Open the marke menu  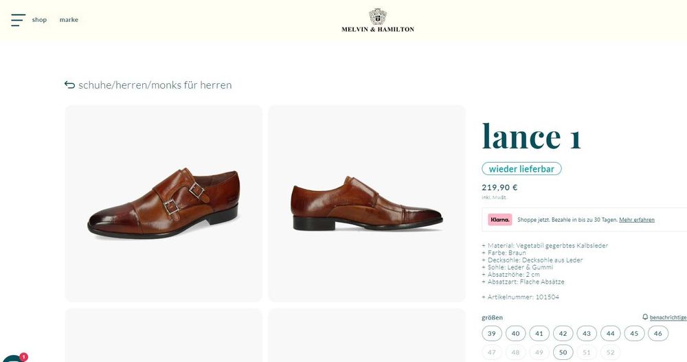[69, 20]
